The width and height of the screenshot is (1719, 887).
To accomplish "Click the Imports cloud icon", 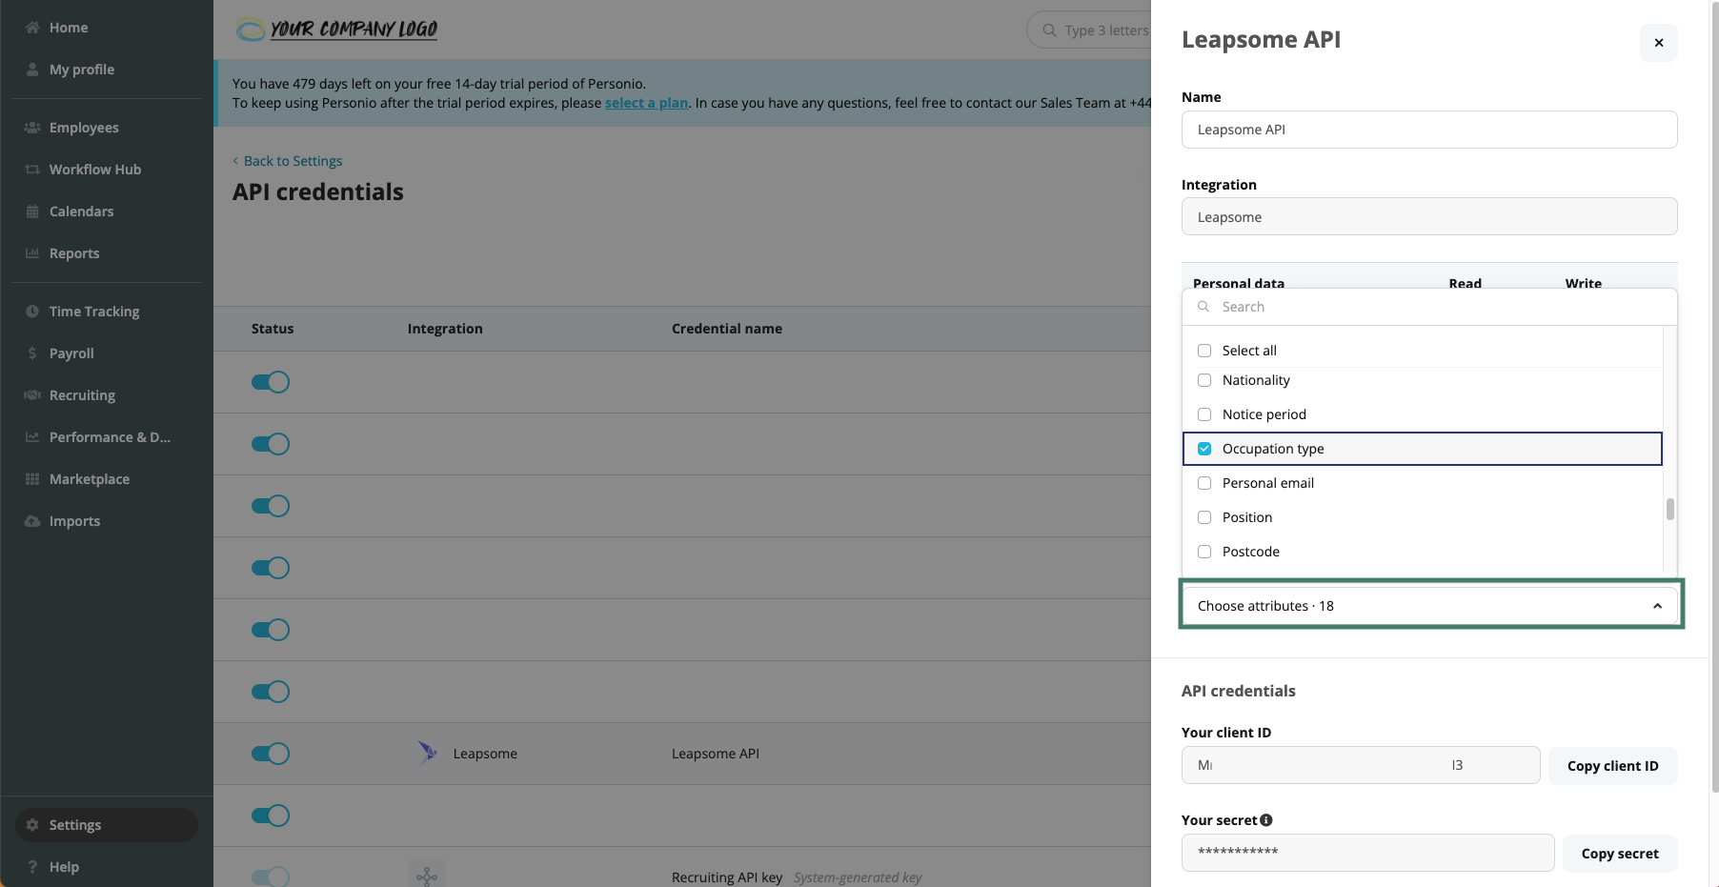I will (32, 521).
